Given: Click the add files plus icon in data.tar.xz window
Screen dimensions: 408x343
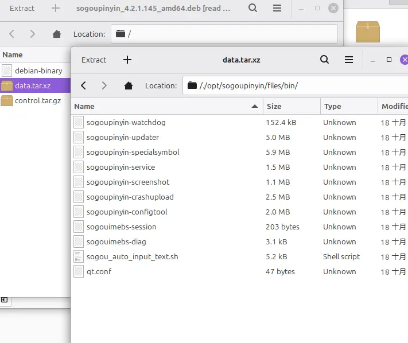Looking at the screenshot, I should (127, 60).
